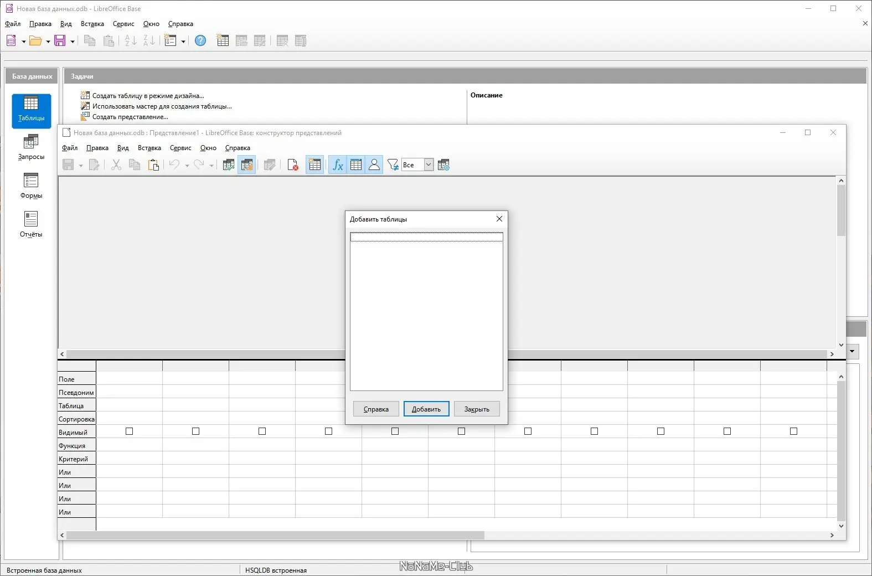The width and height of the screenshot is (872, 576).
Task: Click the Distinct Values funnel icon
Action: [x=393, y=164]
